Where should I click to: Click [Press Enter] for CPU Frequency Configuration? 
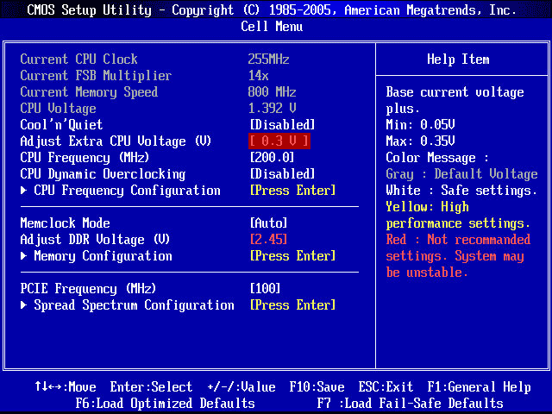coord(292,191)
